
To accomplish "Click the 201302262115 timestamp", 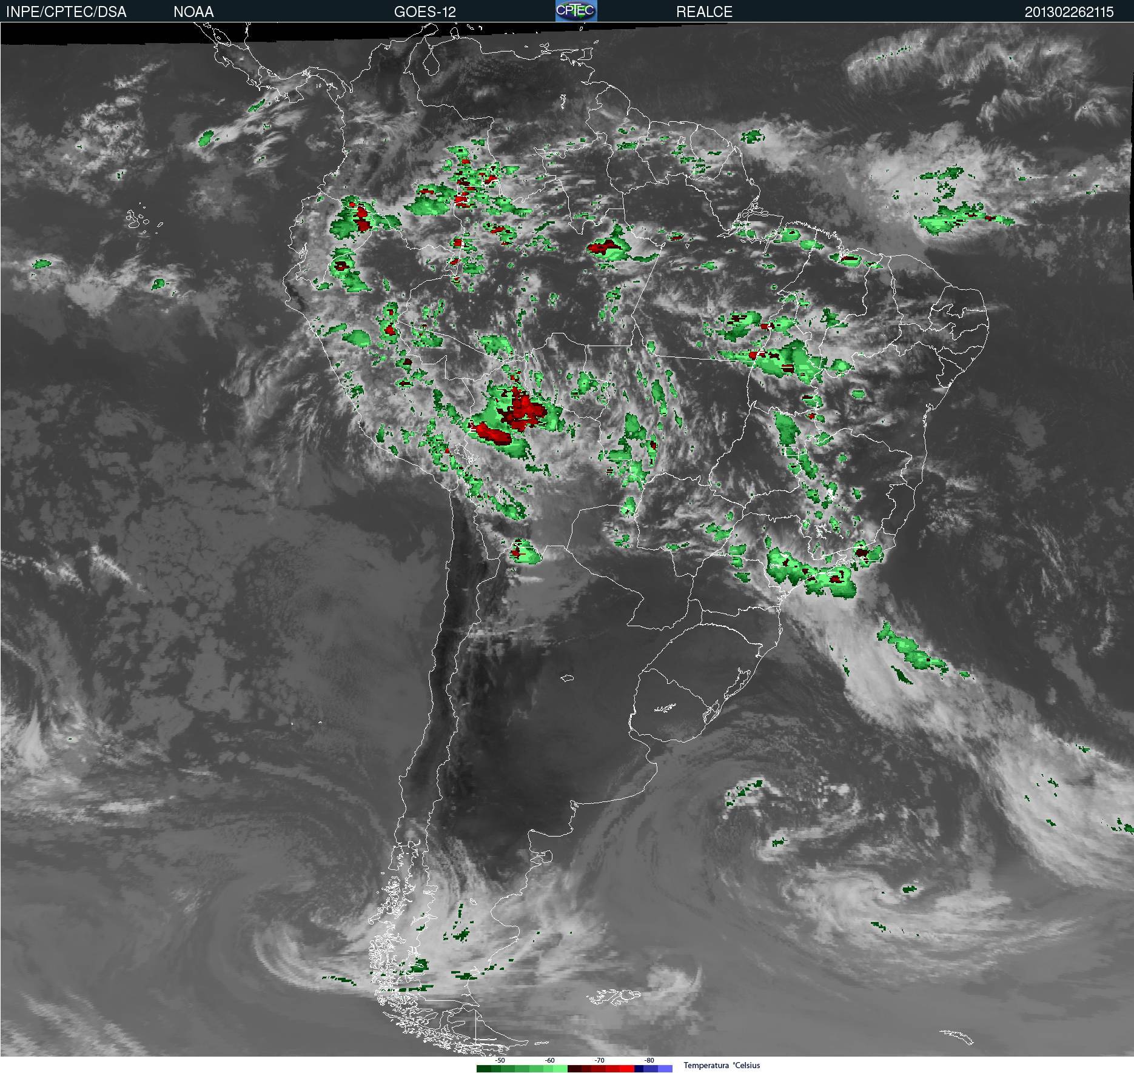I will click(x=1069, y=12).
